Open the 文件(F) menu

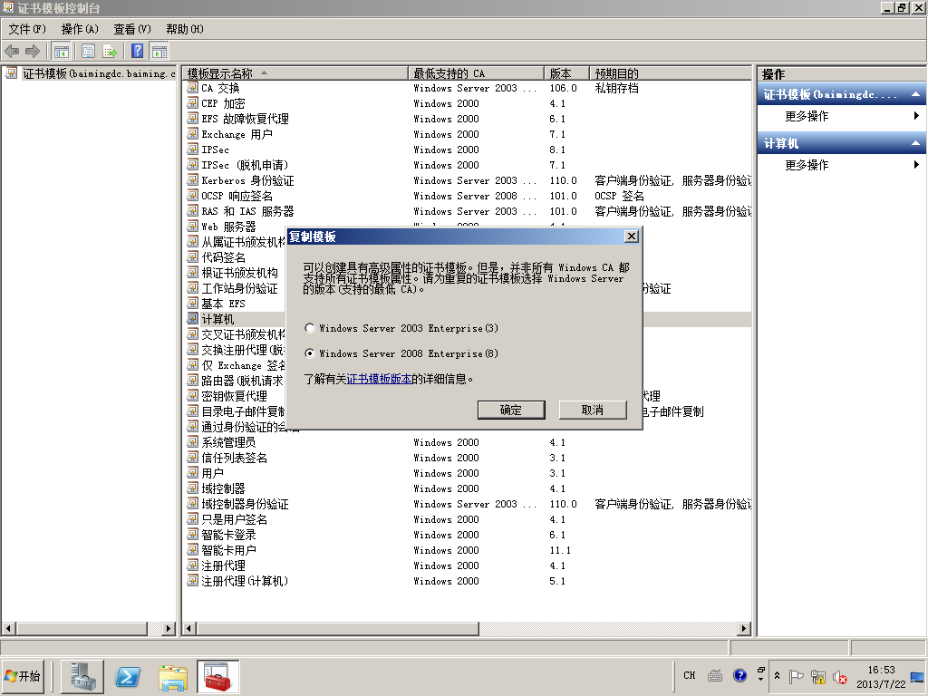coord(27,29)
